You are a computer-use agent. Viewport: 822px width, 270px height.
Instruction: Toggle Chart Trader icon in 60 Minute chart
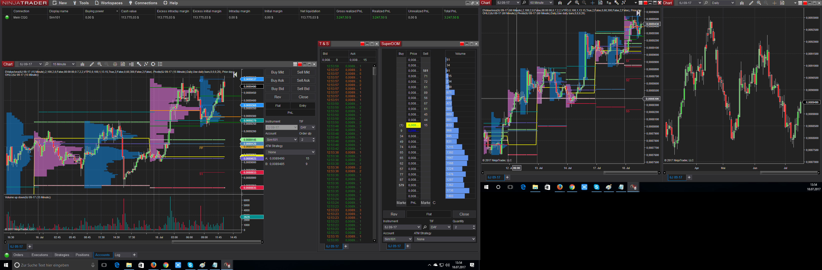pos(609,3)
